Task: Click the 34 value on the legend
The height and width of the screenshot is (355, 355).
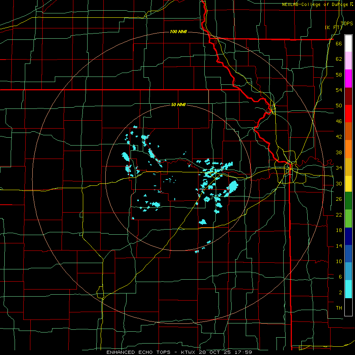Action: [339, 168]
